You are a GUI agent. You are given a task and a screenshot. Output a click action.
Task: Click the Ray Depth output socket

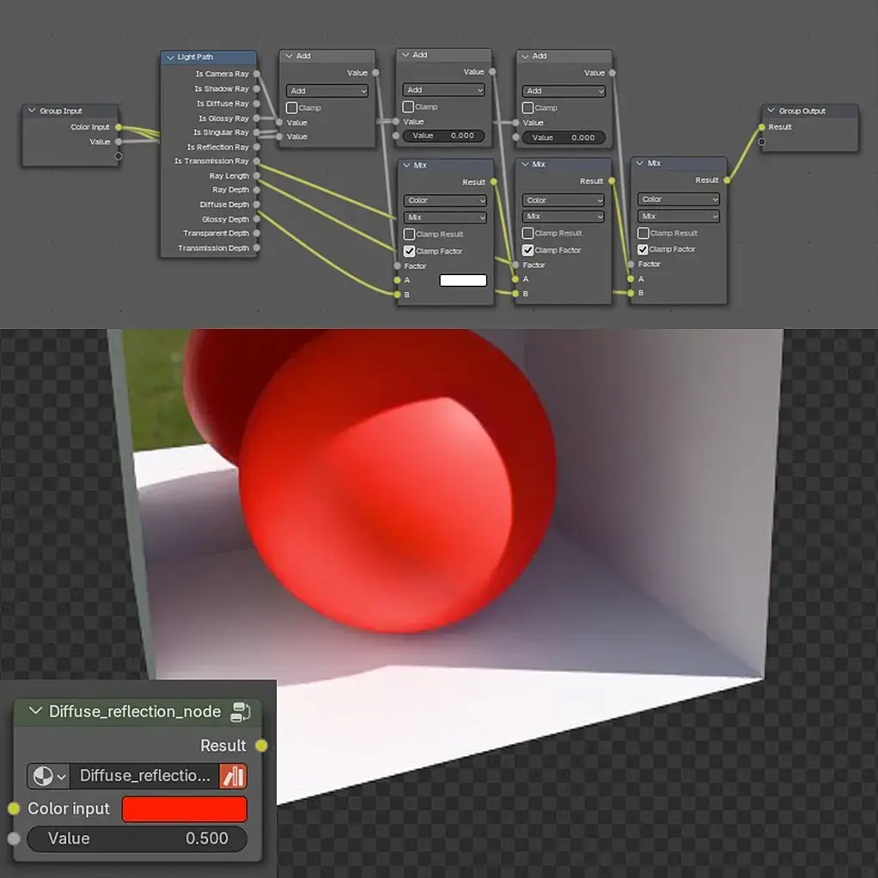(x=257, y=190)
